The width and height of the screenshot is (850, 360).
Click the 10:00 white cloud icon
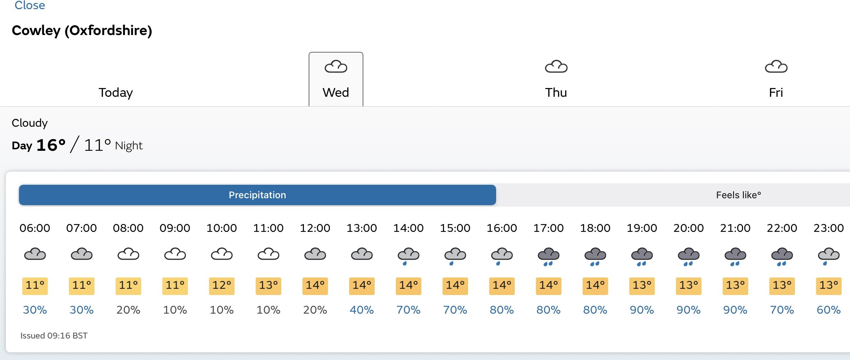point(222,254)
